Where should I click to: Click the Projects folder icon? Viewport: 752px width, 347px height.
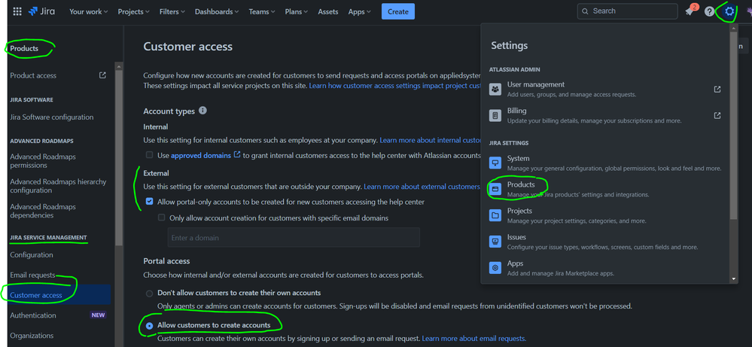[495, 216]
